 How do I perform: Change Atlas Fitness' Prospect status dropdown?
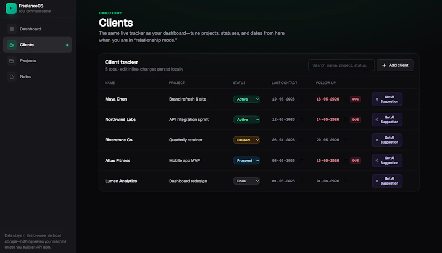(x=246, y=160)
